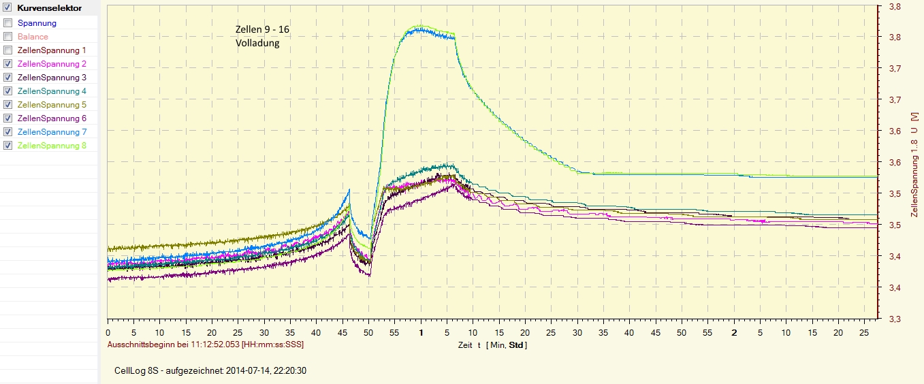Select the 'Zeit t [Min, Std]' axis title
924x384 pixels.
point(492,345)
